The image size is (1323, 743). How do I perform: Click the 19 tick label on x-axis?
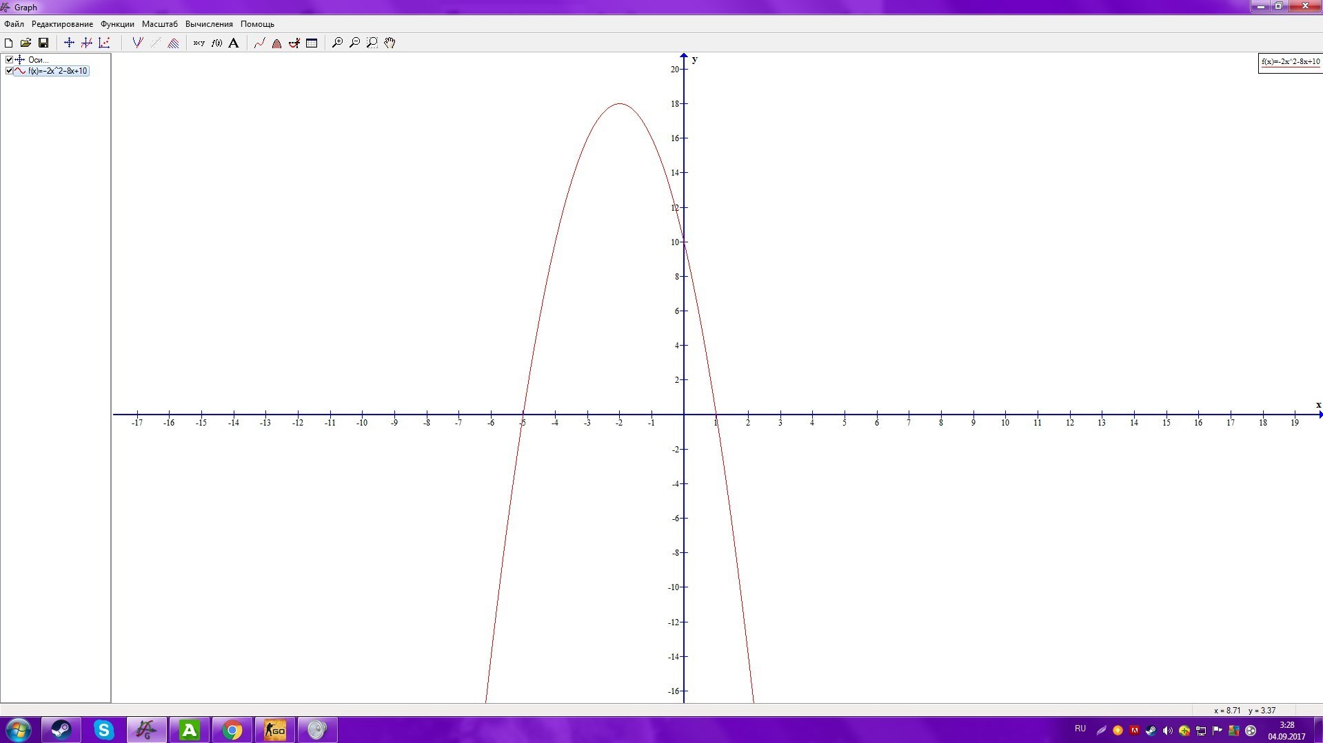pyautogui.click(x=1295, y=423)
